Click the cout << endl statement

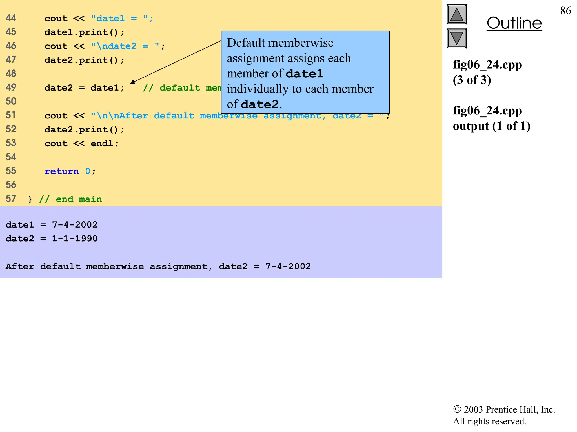81,143
